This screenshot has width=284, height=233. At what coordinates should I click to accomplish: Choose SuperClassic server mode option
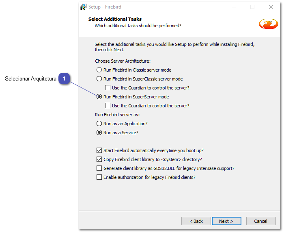click(x=99, y=79)
